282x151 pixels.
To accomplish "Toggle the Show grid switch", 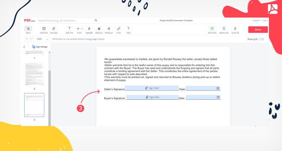I will 261,39.
